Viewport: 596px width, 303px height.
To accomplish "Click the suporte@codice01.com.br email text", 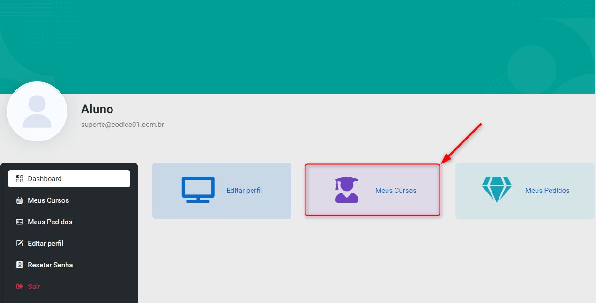I will [x=122, y=125].
